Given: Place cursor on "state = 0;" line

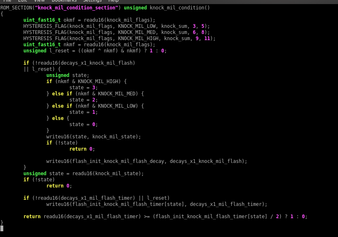Looking at the screenshot, I should (83, 124).
